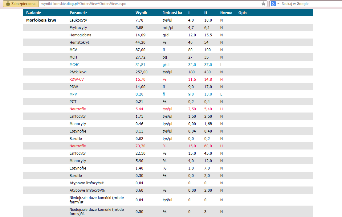Click the Monocyty percent result 5,90
The width and height of the screenshot is (342, 217).
tap(139, 161)
